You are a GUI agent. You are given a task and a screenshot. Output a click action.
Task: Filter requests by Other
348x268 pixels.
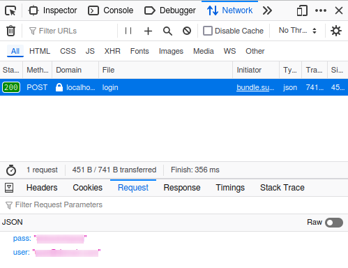coord(255,51)
